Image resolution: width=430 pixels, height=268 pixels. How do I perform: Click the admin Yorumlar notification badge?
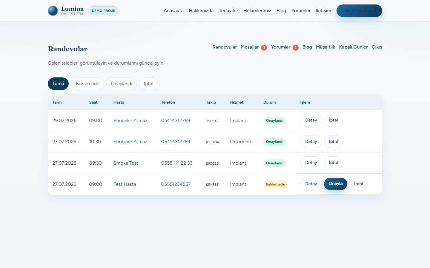(296, 48)
